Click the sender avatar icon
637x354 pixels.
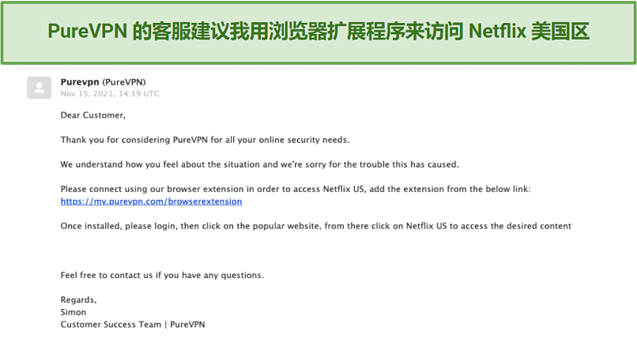click(x=39, y=88)
